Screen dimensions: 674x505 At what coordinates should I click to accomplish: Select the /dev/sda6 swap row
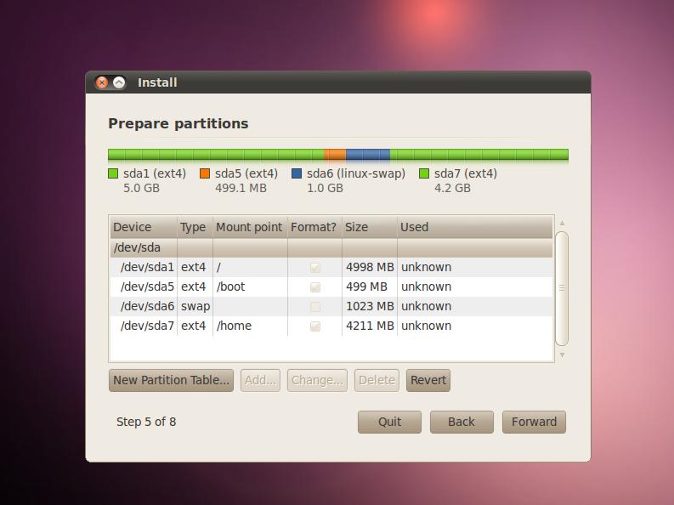[331, 306]
